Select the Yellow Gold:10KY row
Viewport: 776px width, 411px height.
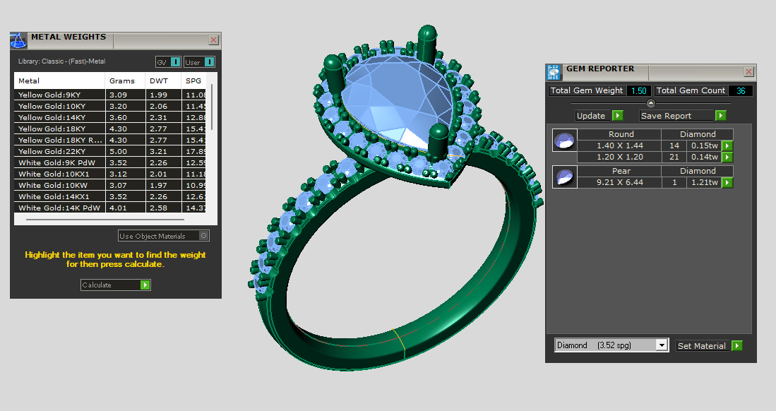(110, 106)
